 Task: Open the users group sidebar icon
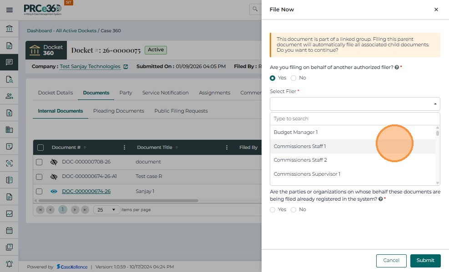[x=9, y=96]
